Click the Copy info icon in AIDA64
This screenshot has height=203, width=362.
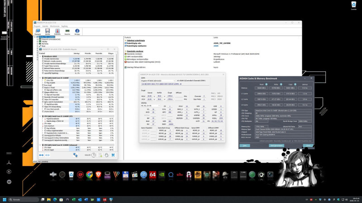295,84
